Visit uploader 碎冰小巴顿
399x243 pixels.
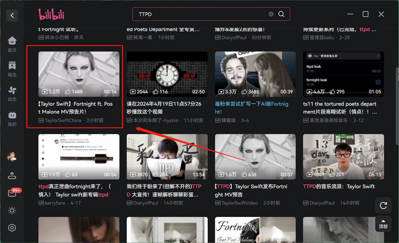(x=57, y=37)
